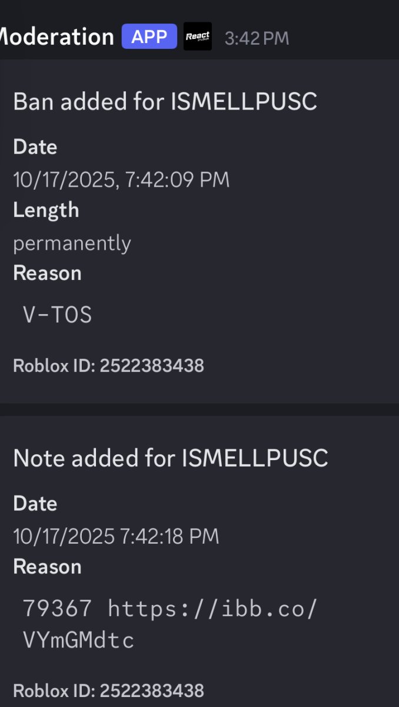Tap the React server tag icon
This screenshot has height=707, width=399.
point(197,37)
